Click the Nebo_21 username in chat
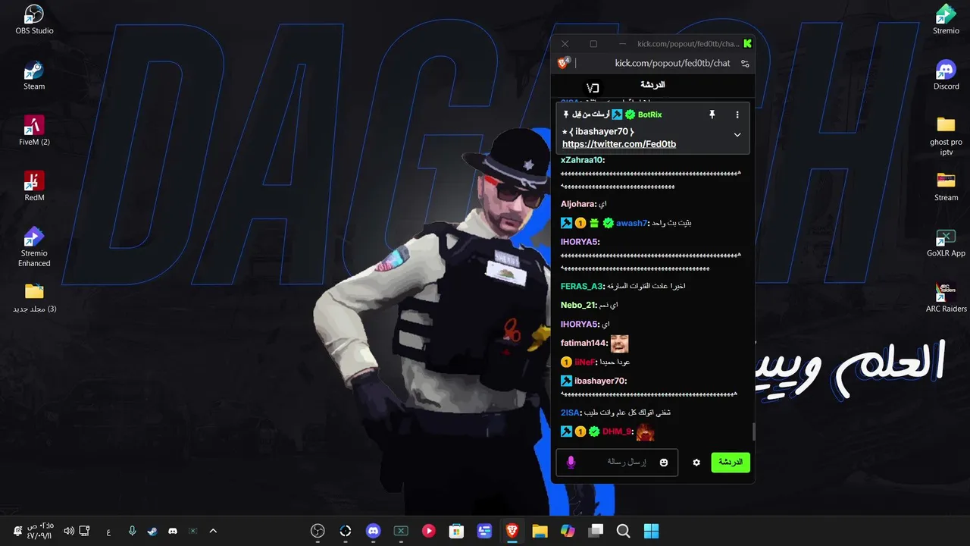970x546 pixels. (578, 305)
